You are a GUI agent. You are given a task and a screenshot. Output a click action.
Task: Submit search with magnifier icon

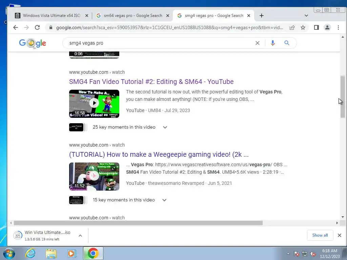[287, 43]
